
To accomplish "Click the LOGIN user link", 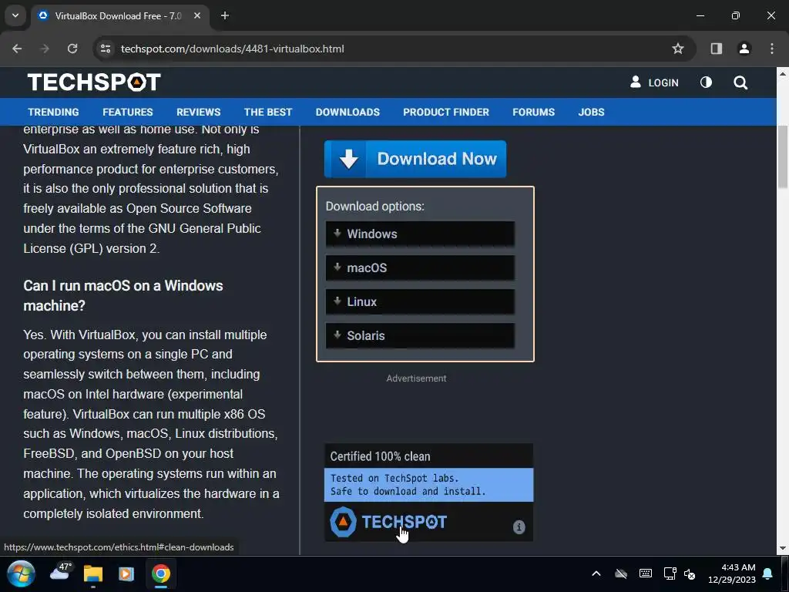I will click(x=654, y=82).
